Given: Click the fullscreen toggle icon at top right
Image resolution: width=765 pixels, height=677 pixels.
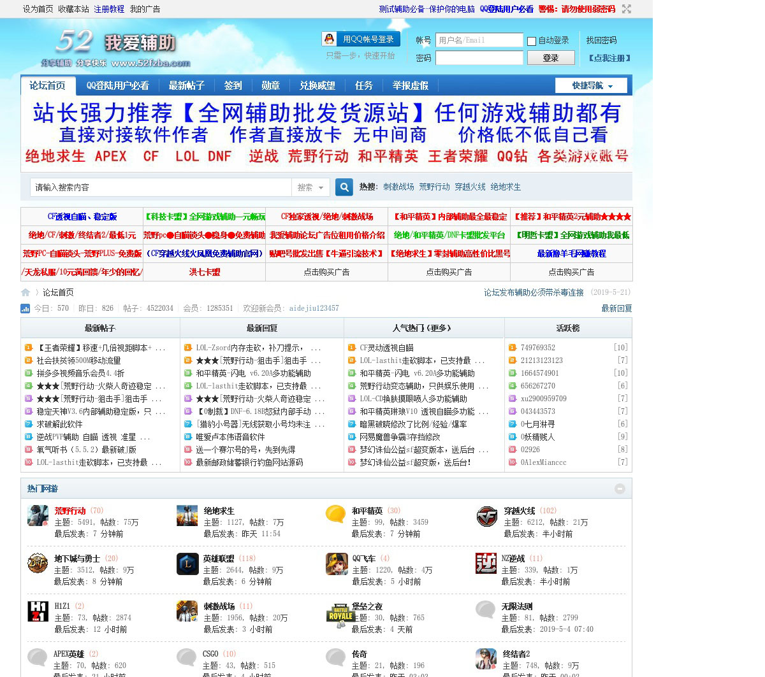Looking at the screenshot, I should (627, 9).
